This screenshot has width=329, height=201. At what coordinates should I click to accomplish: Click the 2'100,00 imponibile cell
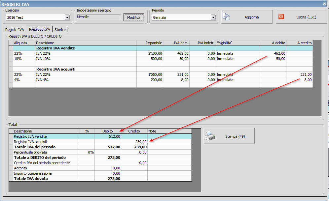click(150, 53)
